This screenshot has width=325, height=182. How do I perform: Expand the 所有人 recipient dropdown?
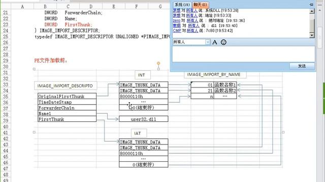(208, 42)
